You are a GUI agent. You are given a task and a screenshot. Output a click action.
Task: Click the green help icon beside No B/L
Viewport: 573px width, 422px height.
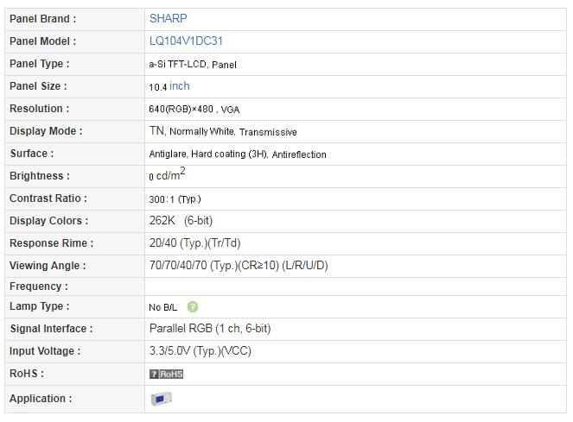coord(193,307)
